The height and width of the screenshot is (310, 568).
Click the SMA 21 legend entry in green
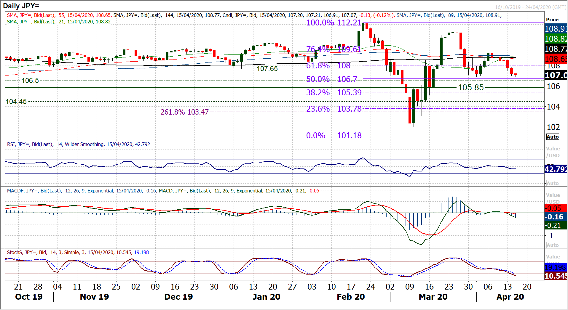click(x=59, y=22)
